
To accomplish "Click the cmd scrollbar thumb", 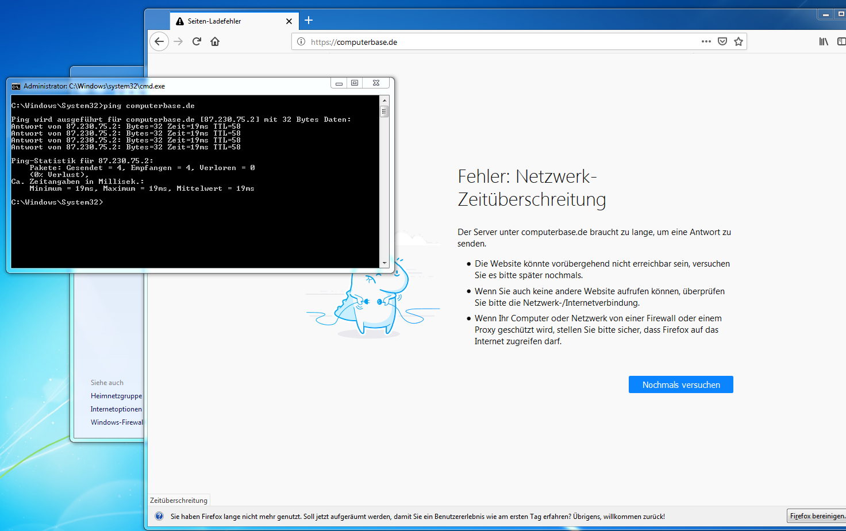I will (x=384, y=111).
